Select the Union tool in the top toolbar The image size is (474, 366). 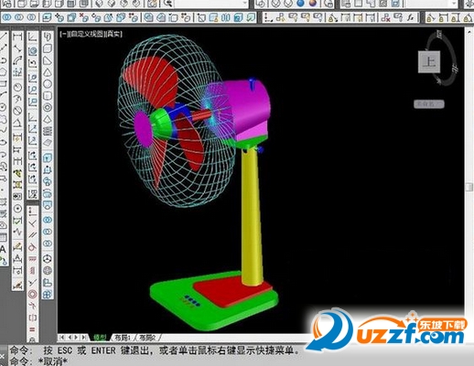coord(7,17)
